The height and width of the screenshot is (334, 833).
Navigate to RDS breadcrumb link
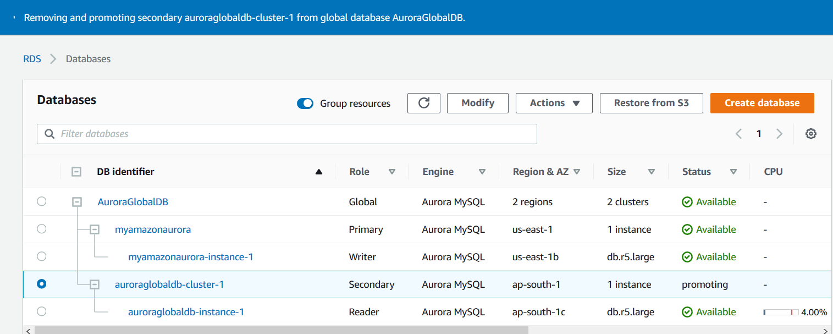pos(32,59)
